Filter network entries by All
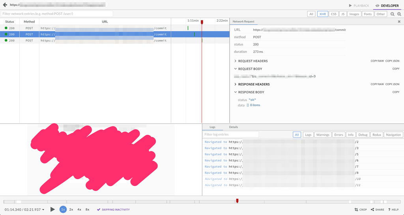This screenshot has width=404, height=215. (x=311, y=14)
